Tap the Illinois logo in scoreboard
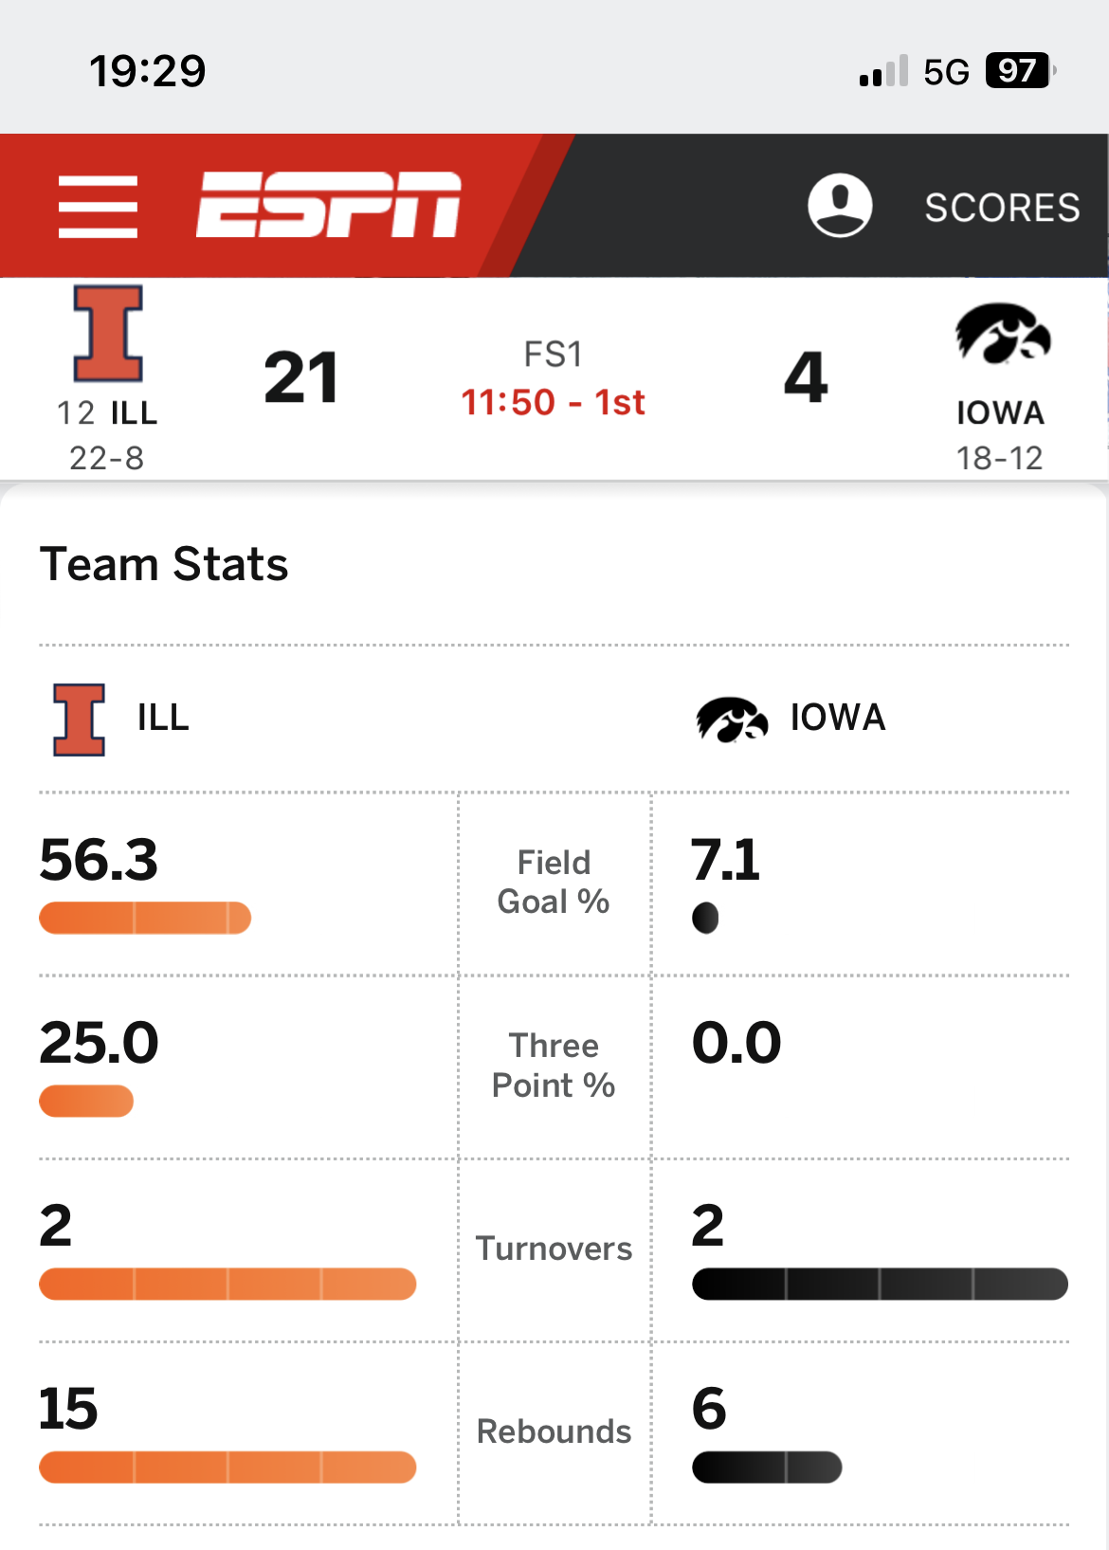The width and height of the screenshot is (1109, 1550). pos(108,333)
